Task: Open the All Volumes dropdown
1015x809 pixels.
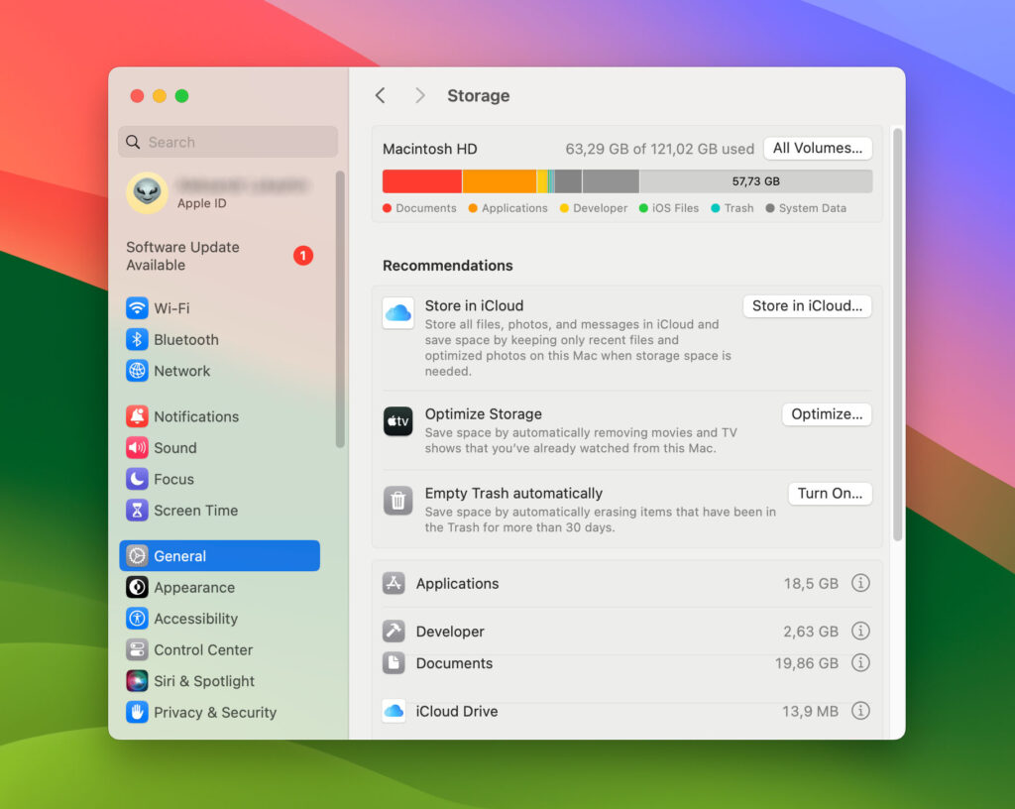Action: 817,148
